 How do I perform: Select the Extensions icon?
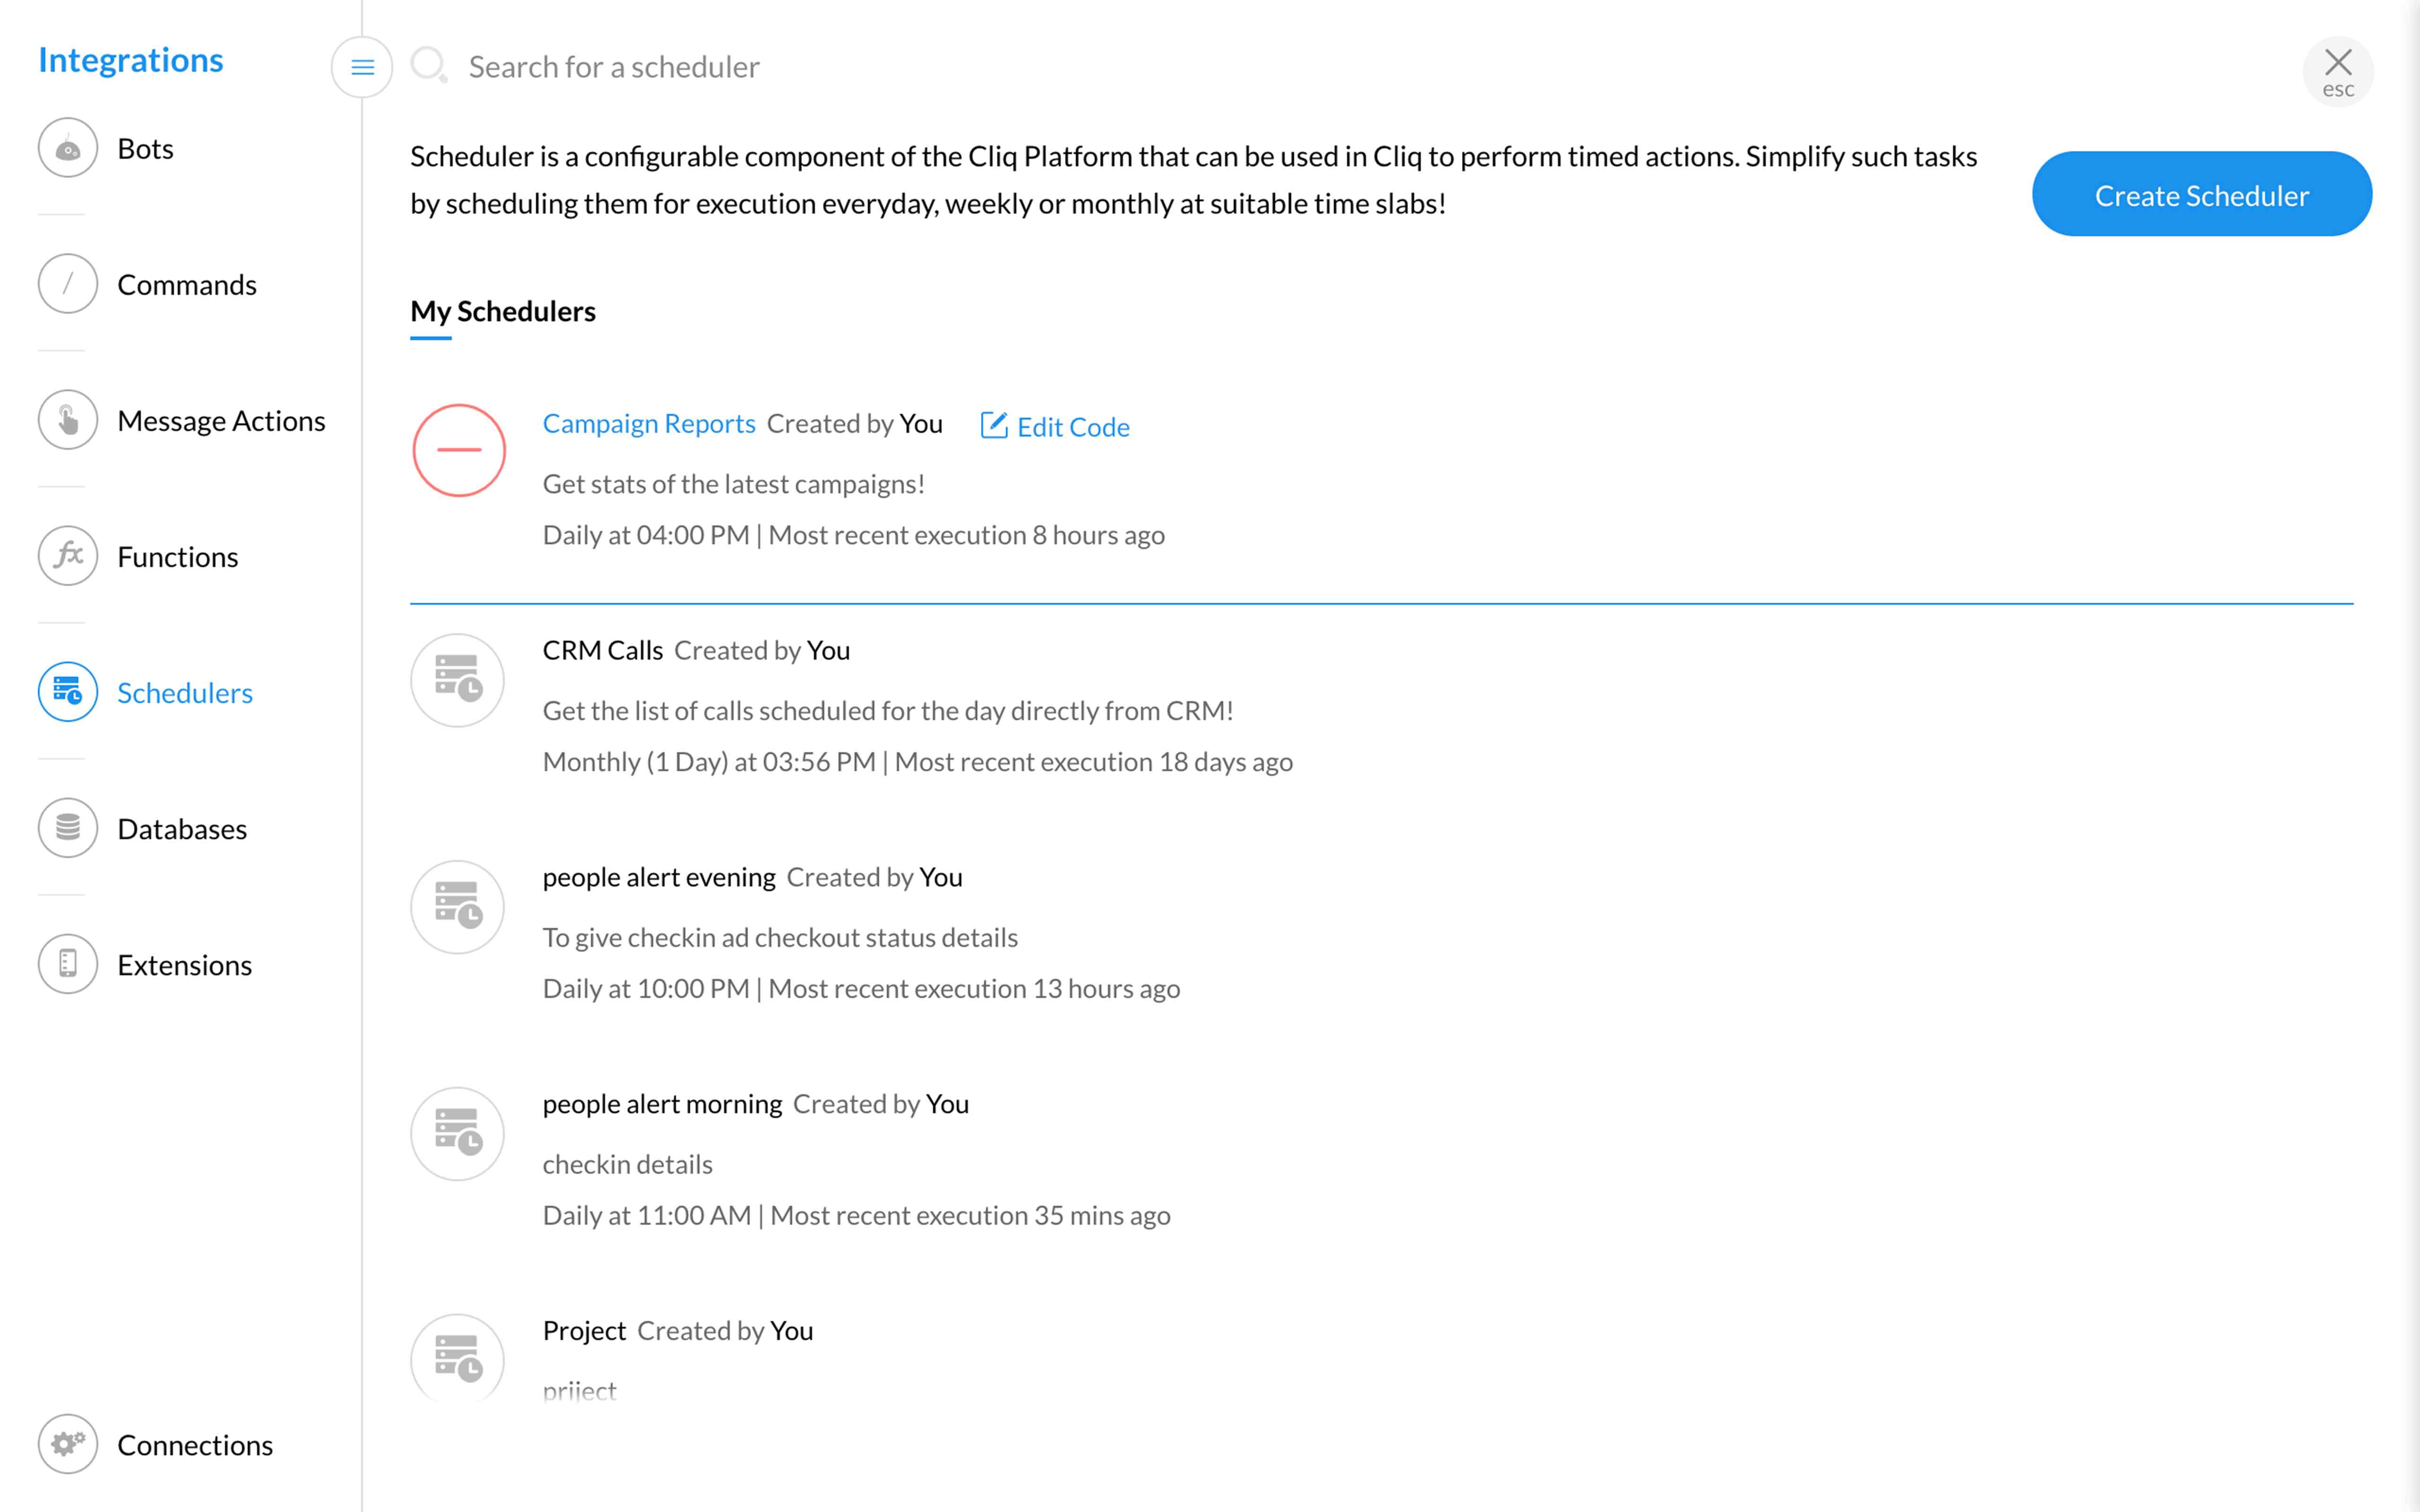[x=67, y=963]
